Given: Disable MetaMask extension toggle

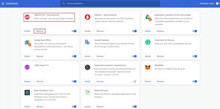Looking at the screenshot, I should (195, 82).
